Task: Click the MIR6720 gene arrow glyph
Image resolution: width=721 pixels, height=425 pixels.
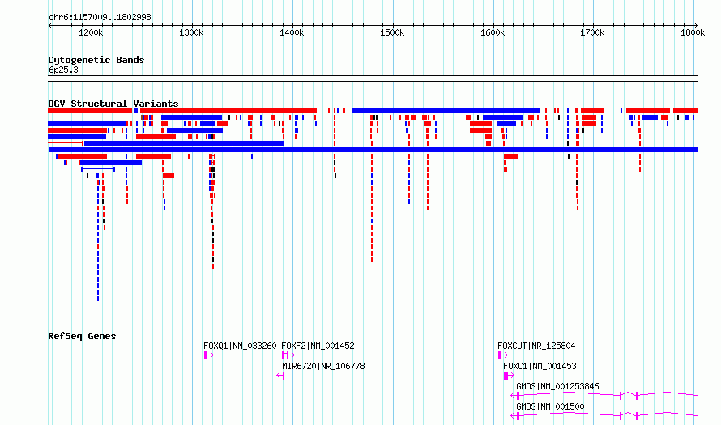Action: tap(280, 376)
